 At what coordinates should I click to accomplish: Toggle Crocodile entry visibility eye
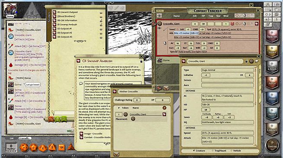[159, 28]
